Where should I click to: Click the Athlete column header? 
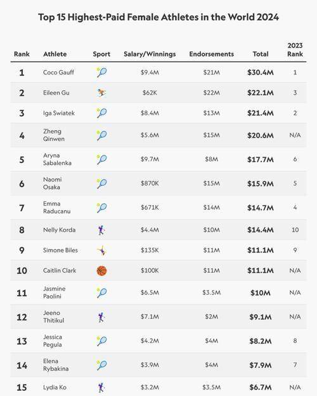[x=55, y=54]
